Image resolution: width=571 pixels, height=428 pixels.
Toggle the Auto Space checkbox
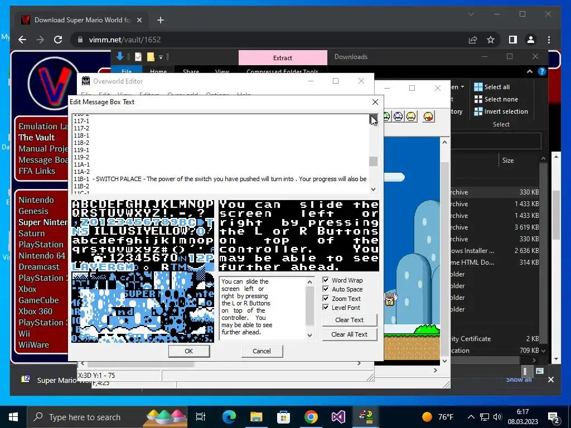point(326,289)
